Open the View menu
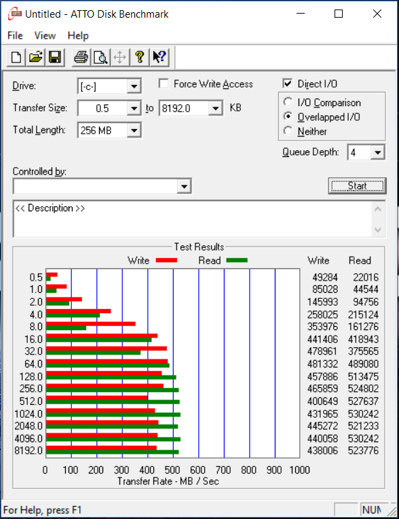The height and width of the screenshot is (519, 399). point(45,35)
